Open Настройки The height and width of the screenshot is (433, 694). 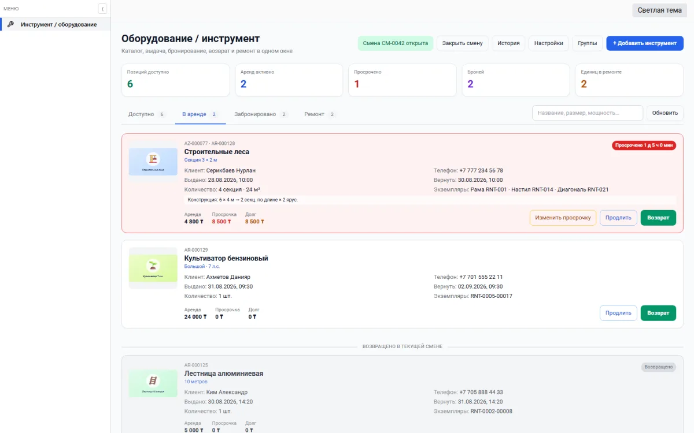(x=549, y=43)
